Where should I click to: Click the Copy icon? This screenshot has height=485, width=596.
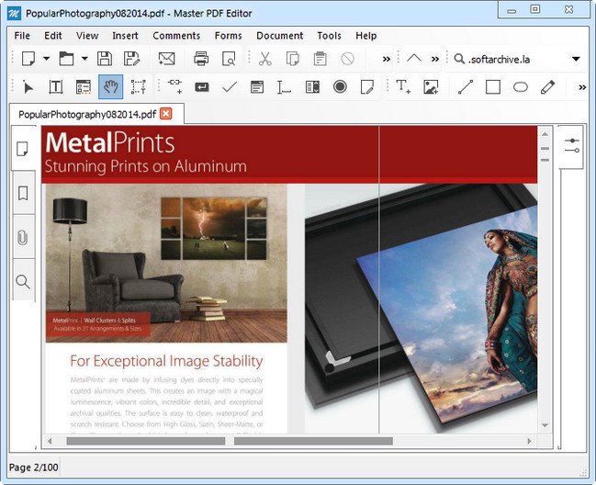tap(292, 59)
